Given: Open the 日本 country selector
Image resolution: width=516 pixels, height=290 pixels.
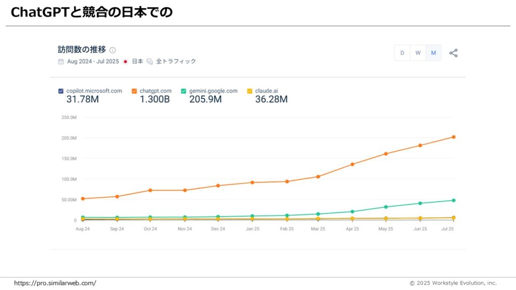Looking at the screenshot, I should (x=138, y=61).
